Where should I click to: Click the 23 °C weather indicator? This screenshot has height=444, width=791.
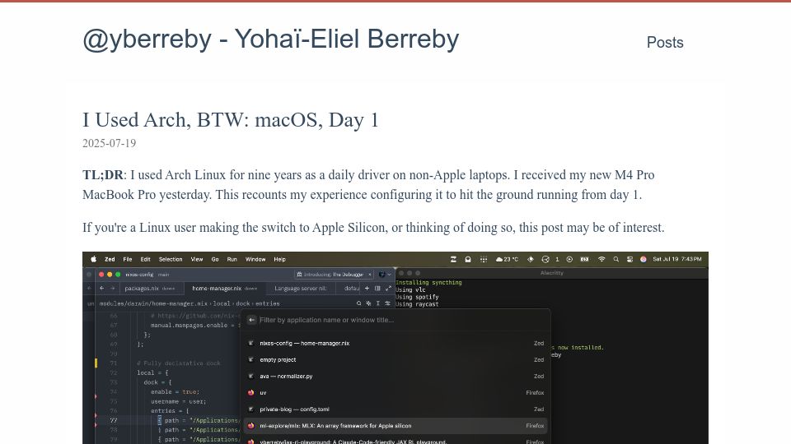[507, 259]
